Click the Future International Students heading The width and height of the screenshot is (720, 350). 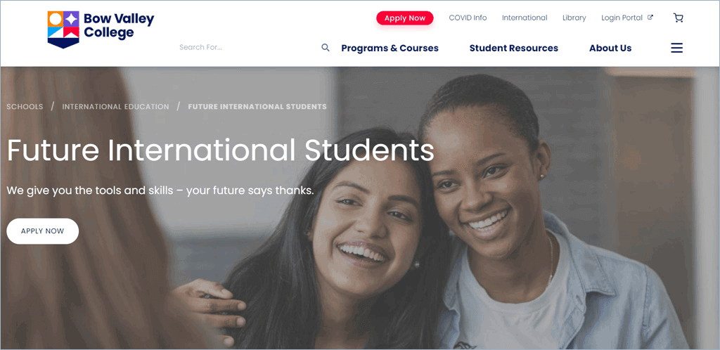pos(220,150)
